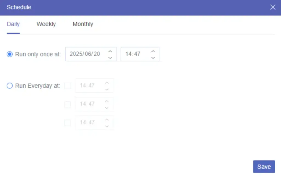Screen dimensions: 281x181
Task: Increment the date using the up arrow
Action: pyautogui.click(x=110, y=51)
